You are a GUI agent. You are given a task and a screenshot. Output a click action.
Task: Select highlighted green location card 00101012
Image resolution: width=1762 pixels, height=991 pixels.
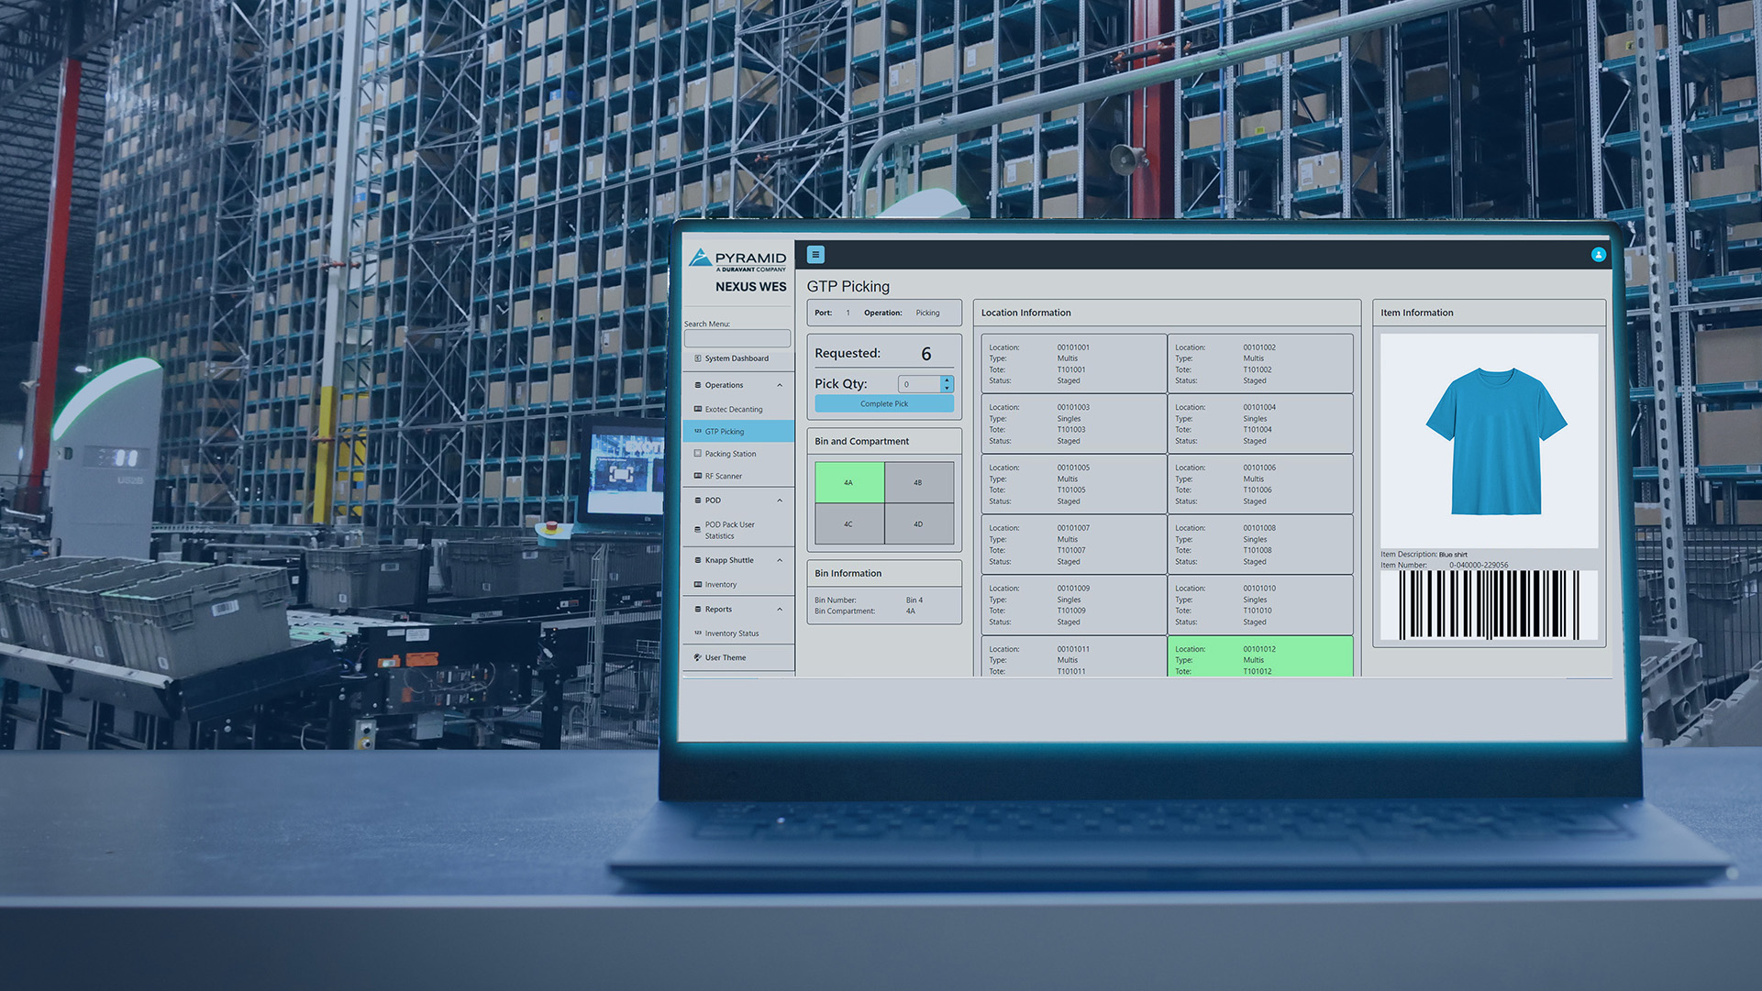click(x=1260, y=657)
